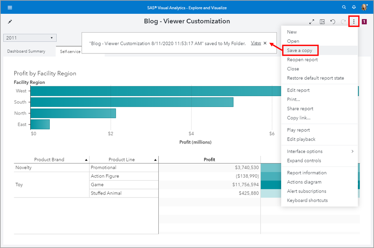
Task: Open the hamburger navigation menu
Action: tap(10, 7)
